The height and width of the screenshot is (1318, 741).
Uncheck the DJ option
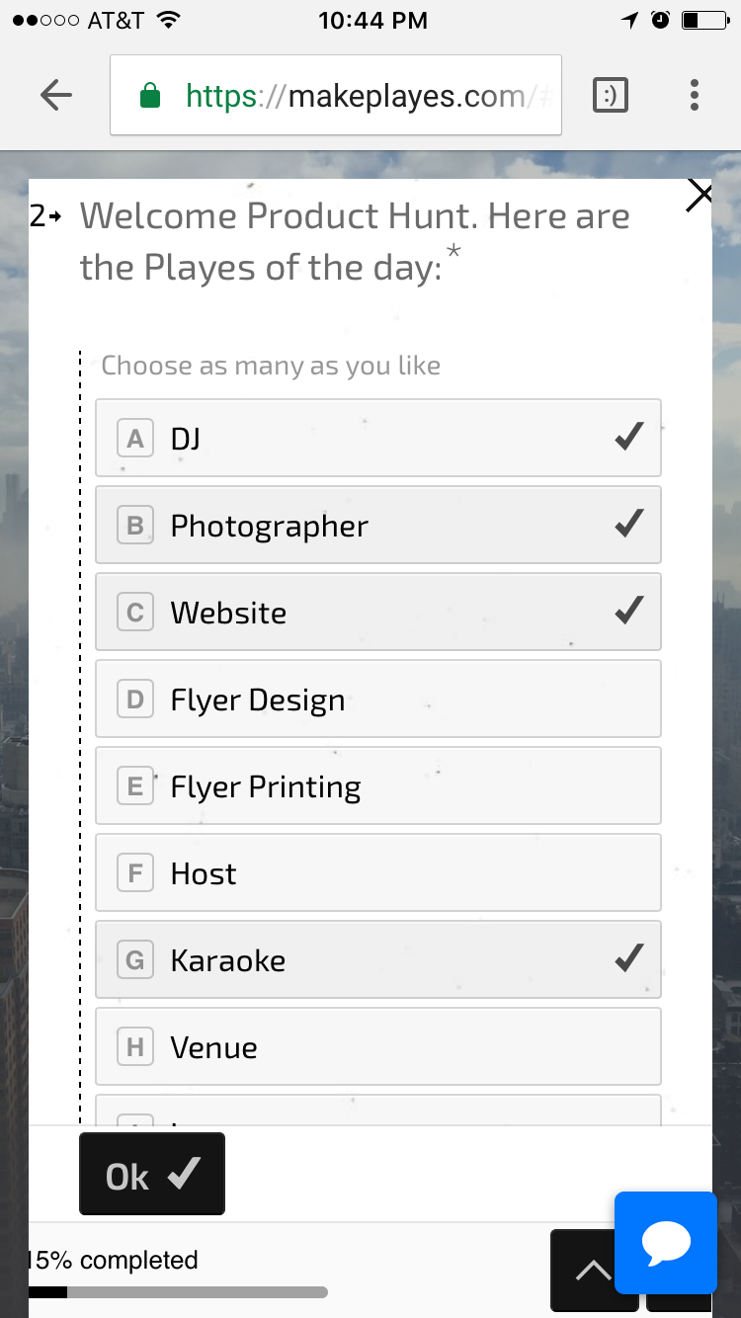pyautogui.click(x=377, y=438)
